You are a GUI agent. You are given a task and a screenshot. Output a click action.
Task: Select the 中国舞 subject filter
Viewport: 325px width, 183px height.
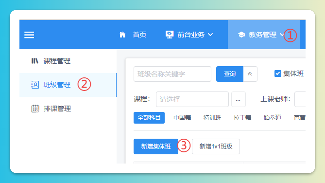click(182, 118)
